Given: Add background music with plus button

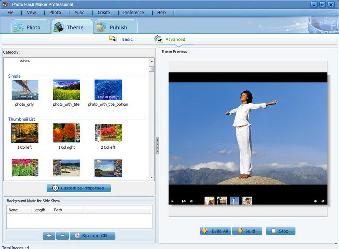Looking at the screenshot, I should 48,236.
